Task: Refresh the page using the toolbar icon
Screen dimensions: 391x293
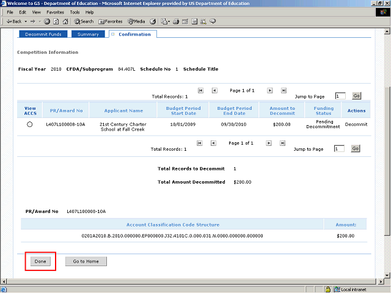Action: pyautogui.click(x=55, y=21)
